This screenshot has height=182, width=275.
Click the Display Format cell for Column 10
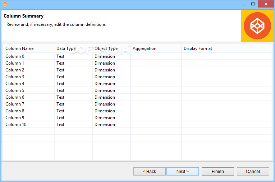tap(226, 125)
